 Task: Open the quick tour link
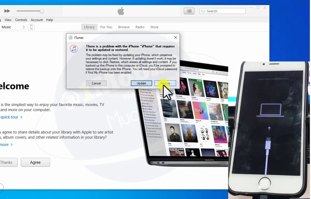tap(11, 117)
